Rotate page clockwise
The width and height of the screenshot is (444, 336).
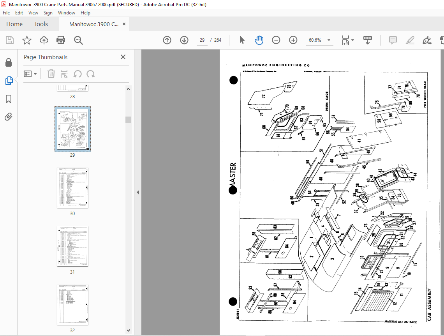coord(91,74)
